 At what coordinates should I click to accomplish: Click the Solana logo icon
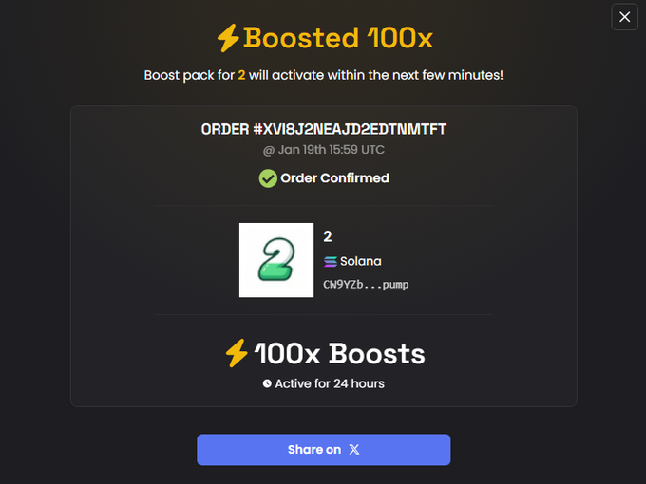tap(331, 261)
